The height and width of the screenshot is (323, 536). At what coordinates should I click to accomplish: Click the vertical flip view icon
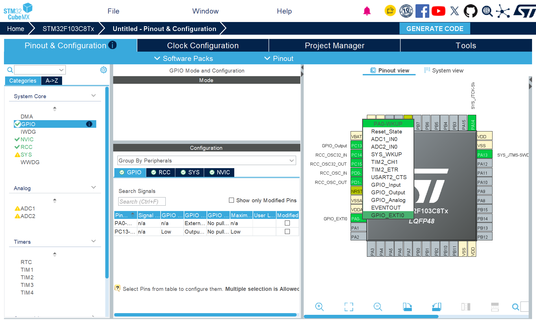(x=495, y=307)
